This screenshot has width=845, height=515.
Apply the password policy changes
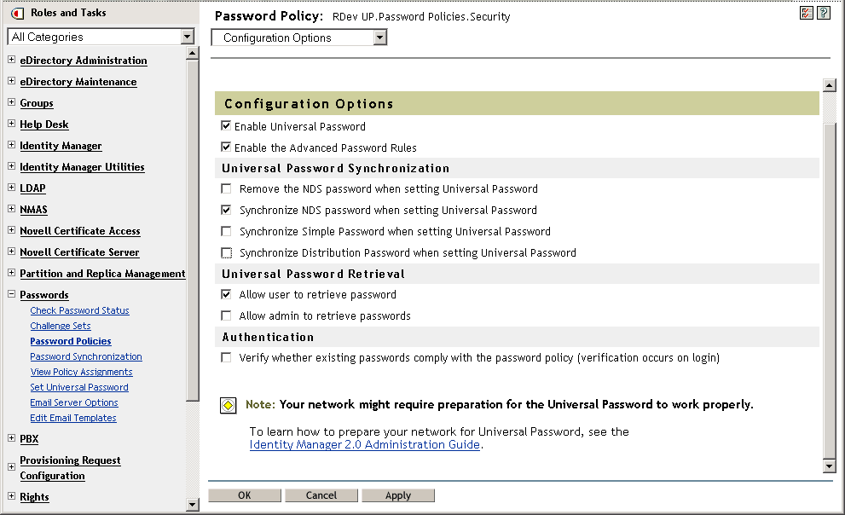(x=397, y=495)
